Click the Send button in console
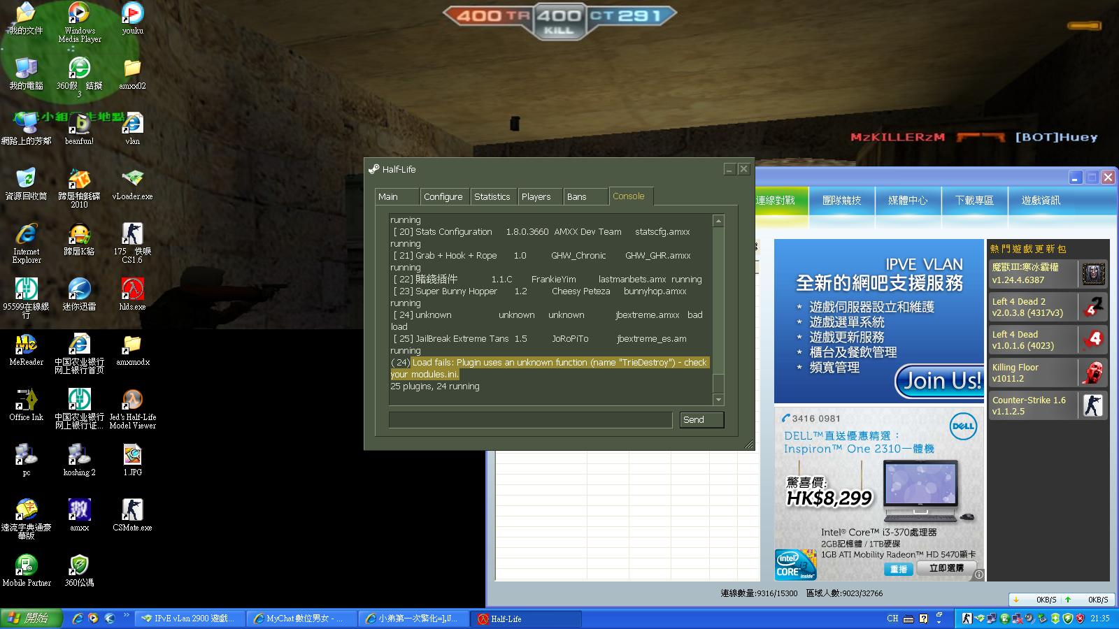This screenshot has width=1119, height=629. tap(701, 419)
